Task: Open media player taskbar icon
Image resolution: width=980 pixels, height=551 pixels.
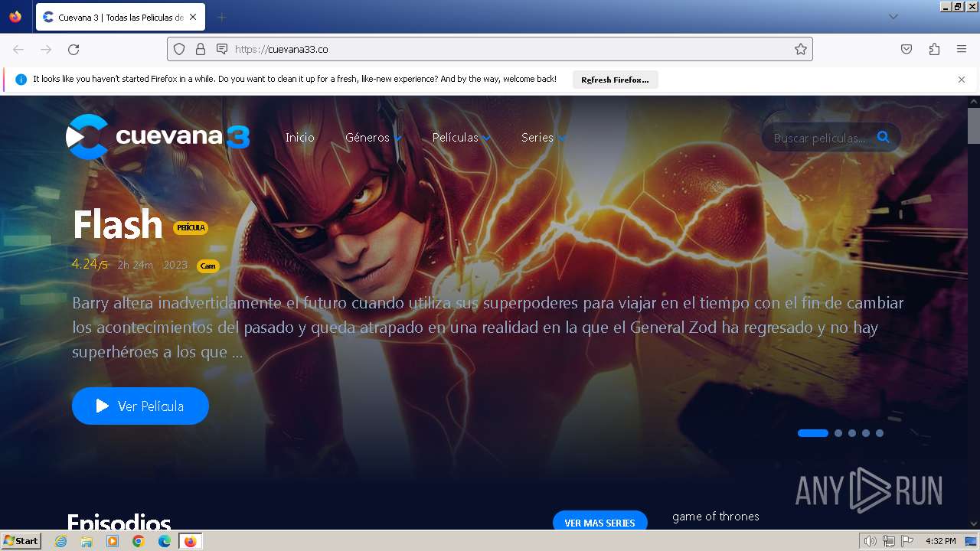Action: click(x=113, y=541)
